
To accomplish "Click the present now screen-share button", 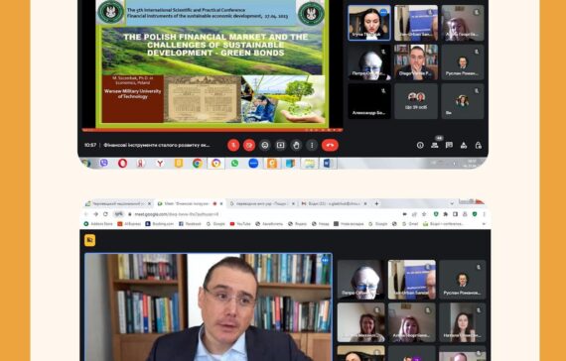I will point(280,145).
